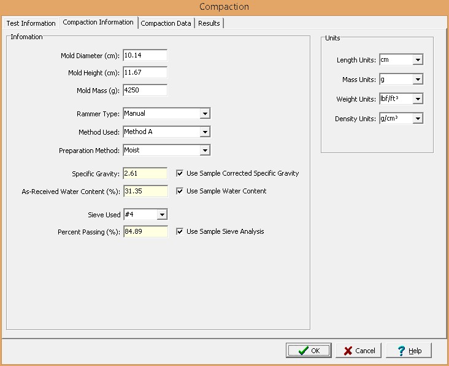The image size is (449, 366).
Task: Click the Mold Diameter input field
Action: tap(145, 56)
